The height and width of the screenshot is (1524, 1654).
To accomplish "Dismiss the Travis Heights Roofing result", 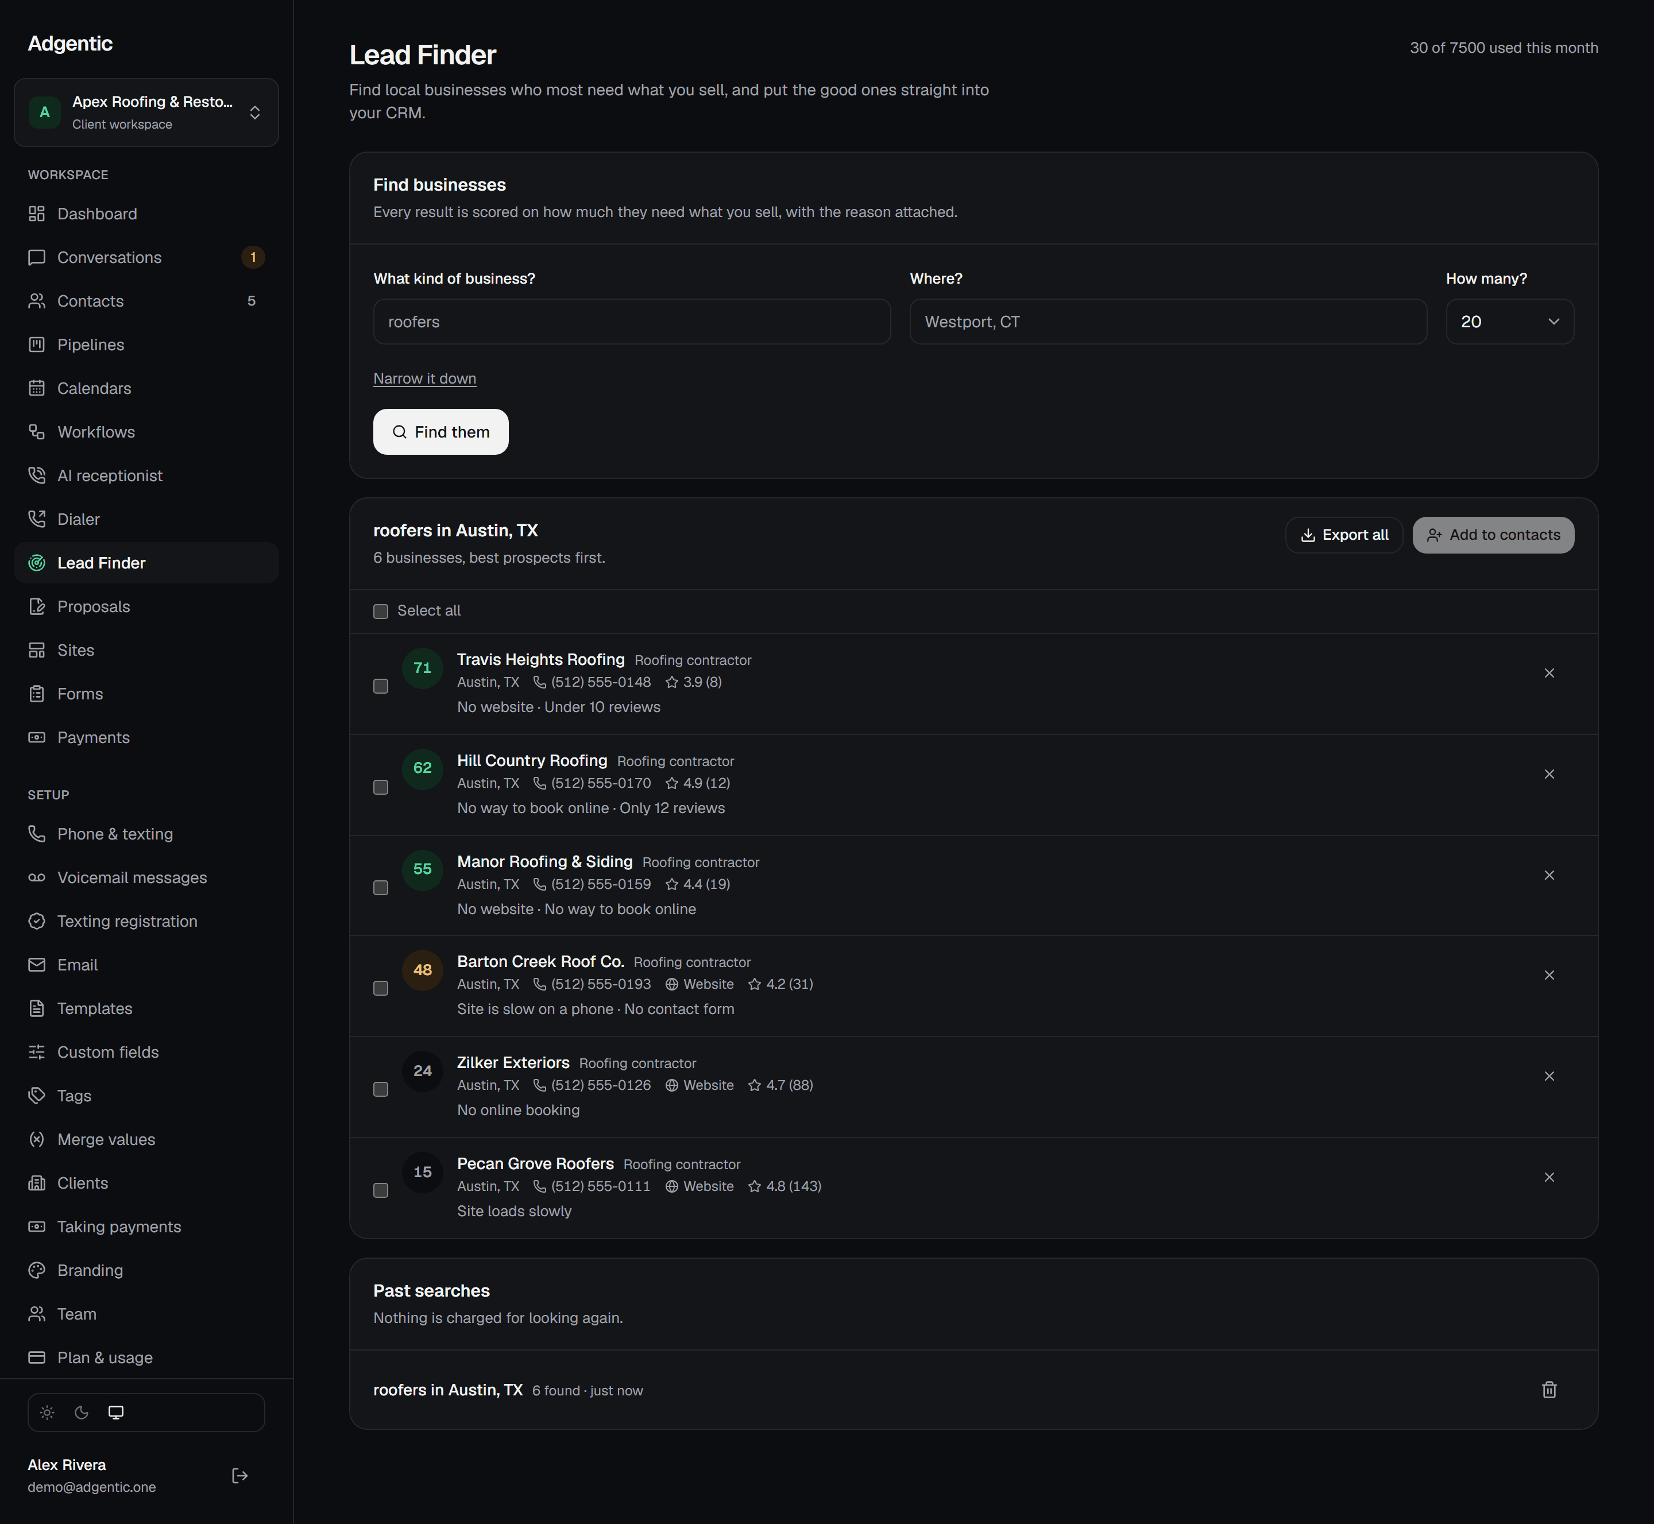I will (x=1549, y=673).
